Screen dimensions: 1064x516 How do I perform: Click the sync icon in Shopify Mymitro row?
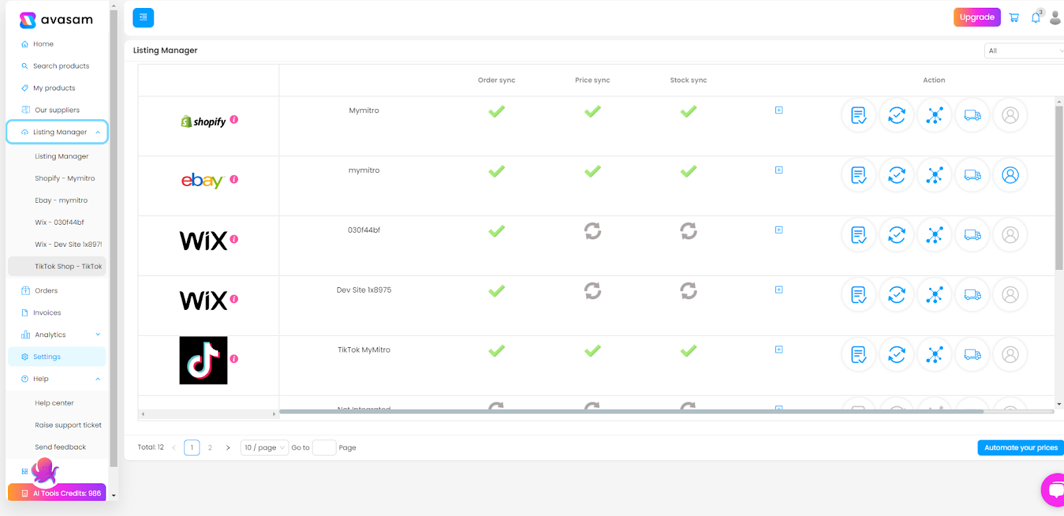(896, 115)
